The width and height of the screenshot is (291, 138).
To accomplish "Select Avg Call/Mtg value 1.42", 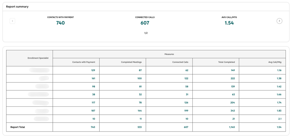I will coord(279,86).
